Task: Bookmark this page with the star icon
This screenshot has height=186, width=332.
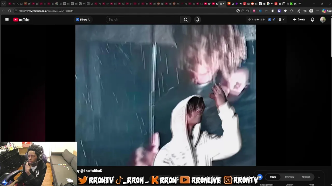Action: tap(248, 11)
